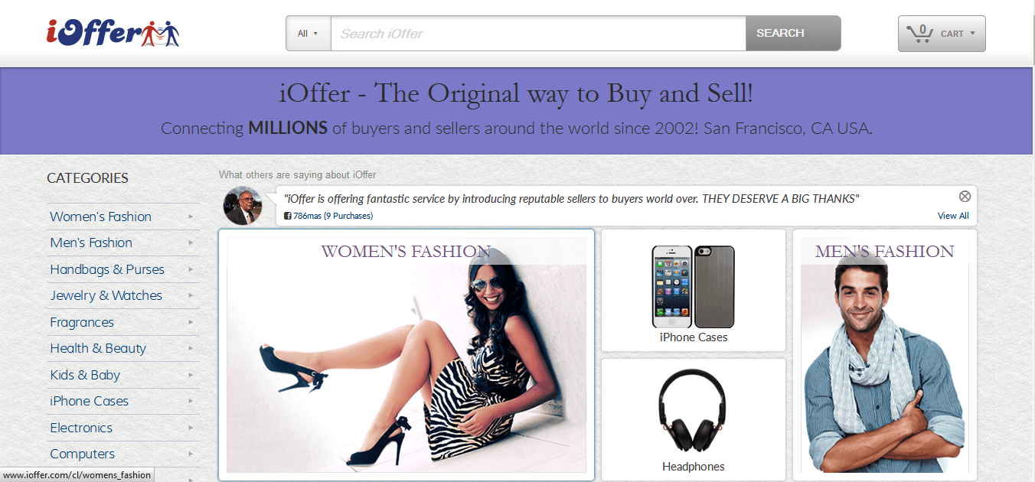Viewport: 1035px width, 482px height.
Task: Open the Women's Fashion banner image
Action: pos(406,355)
